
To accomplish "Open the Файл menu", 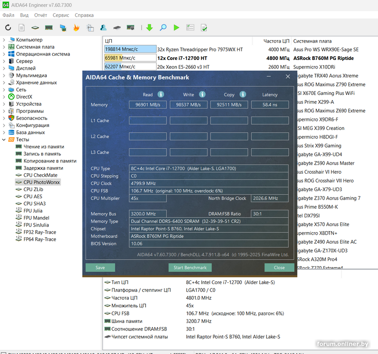I will (x=9, y=15).
